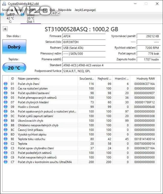Click the disk title ST31000528ASQ : 1000,2 GB
Image resolution: width=163 pixels, height=194 pixels.
(x=81, y=29)
